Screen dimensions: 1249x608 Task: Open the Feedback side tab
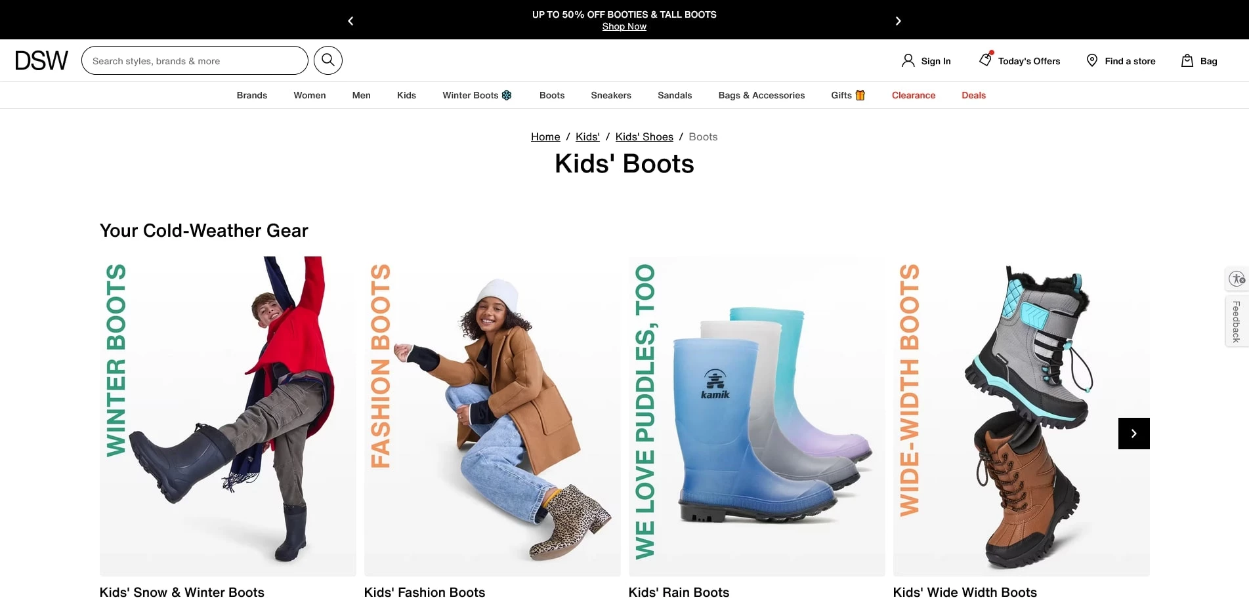coord(1237,321)
